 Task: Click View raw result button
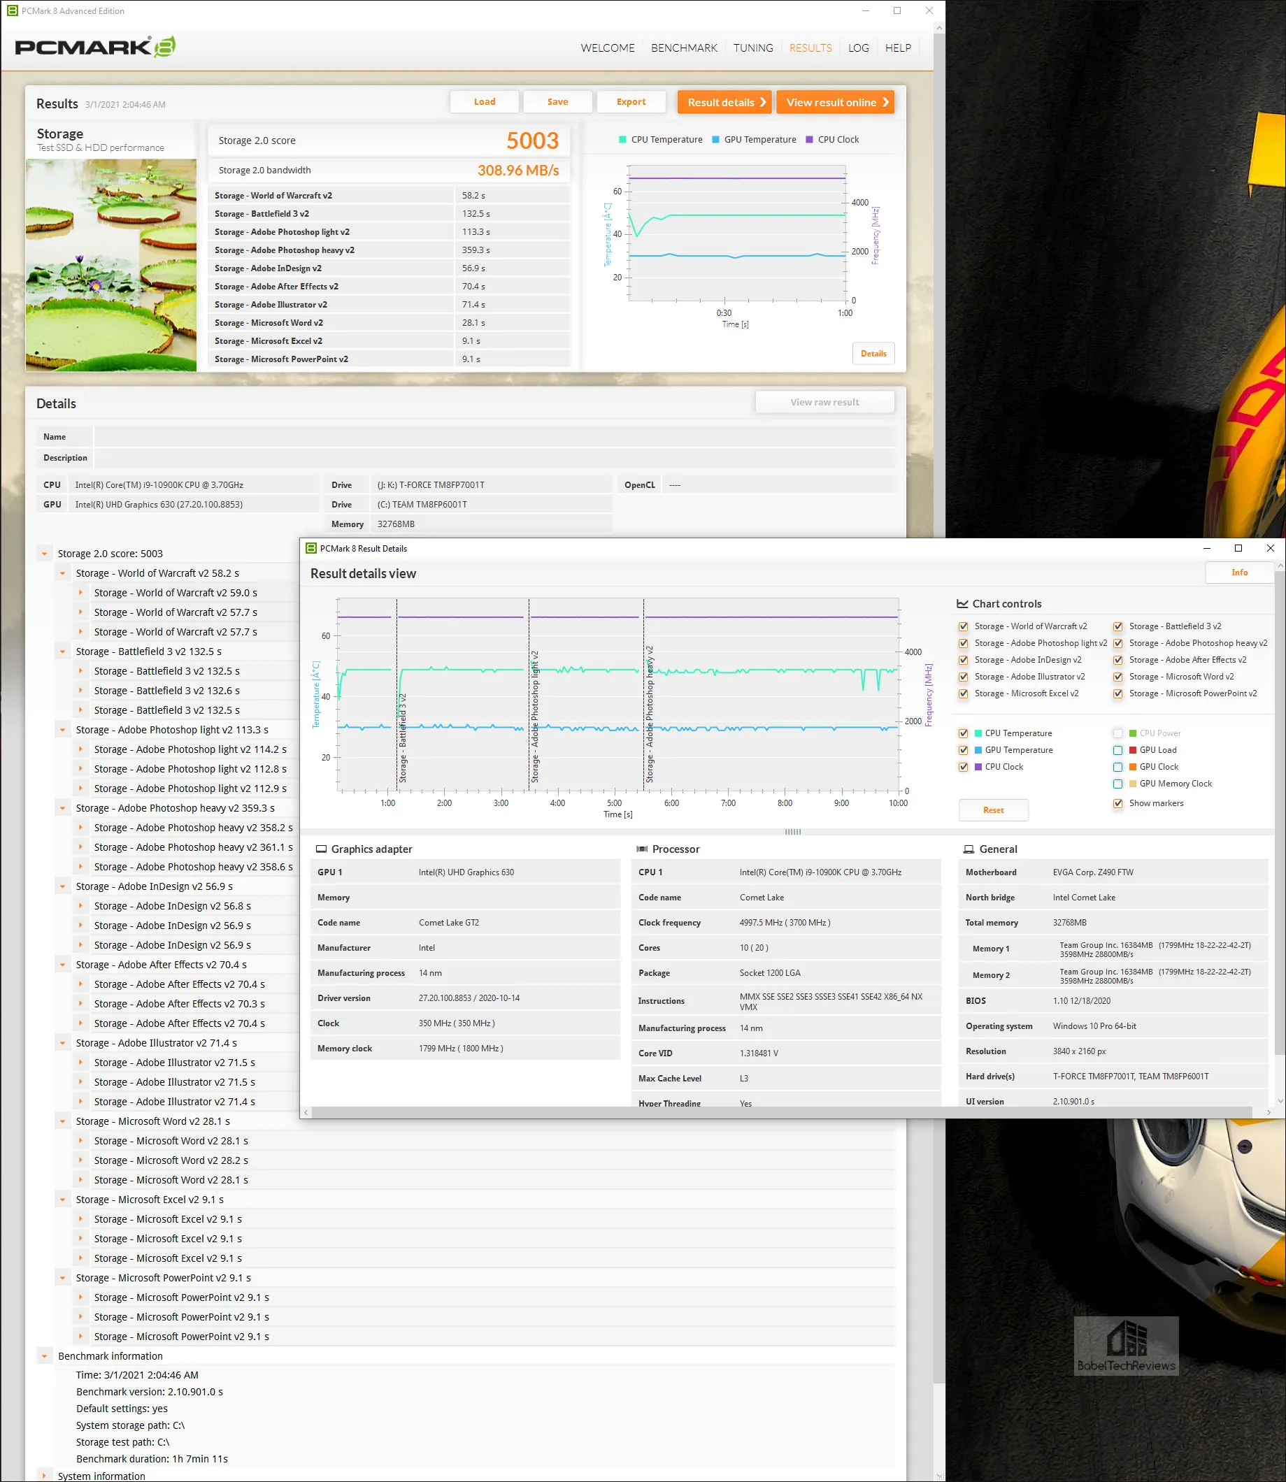824,403
